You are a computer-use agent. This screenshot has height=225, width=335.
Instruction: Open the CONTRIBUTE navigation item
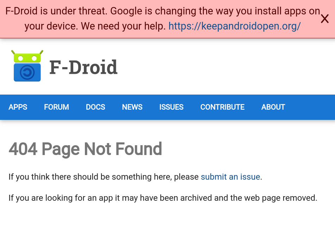click(x=222, y=107)
